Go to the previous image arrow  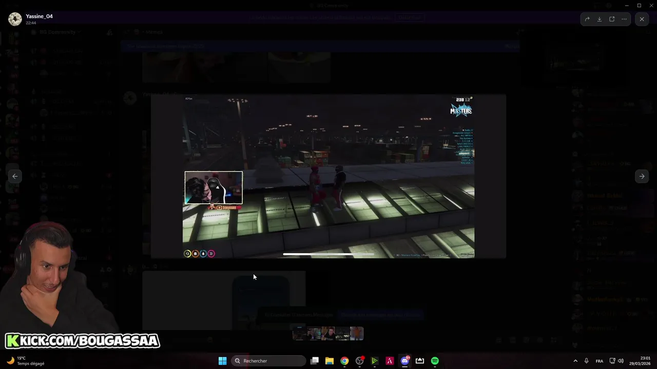15,176
